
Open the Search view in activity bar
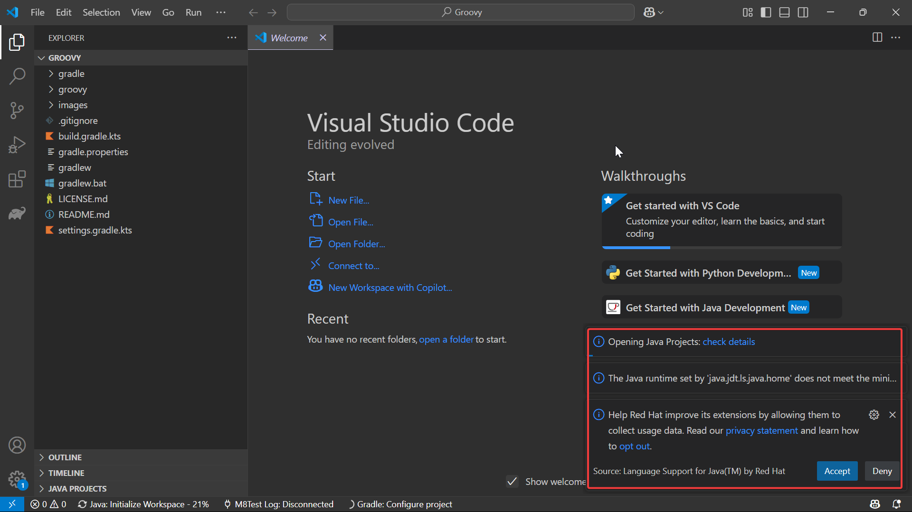pos(17,76)
